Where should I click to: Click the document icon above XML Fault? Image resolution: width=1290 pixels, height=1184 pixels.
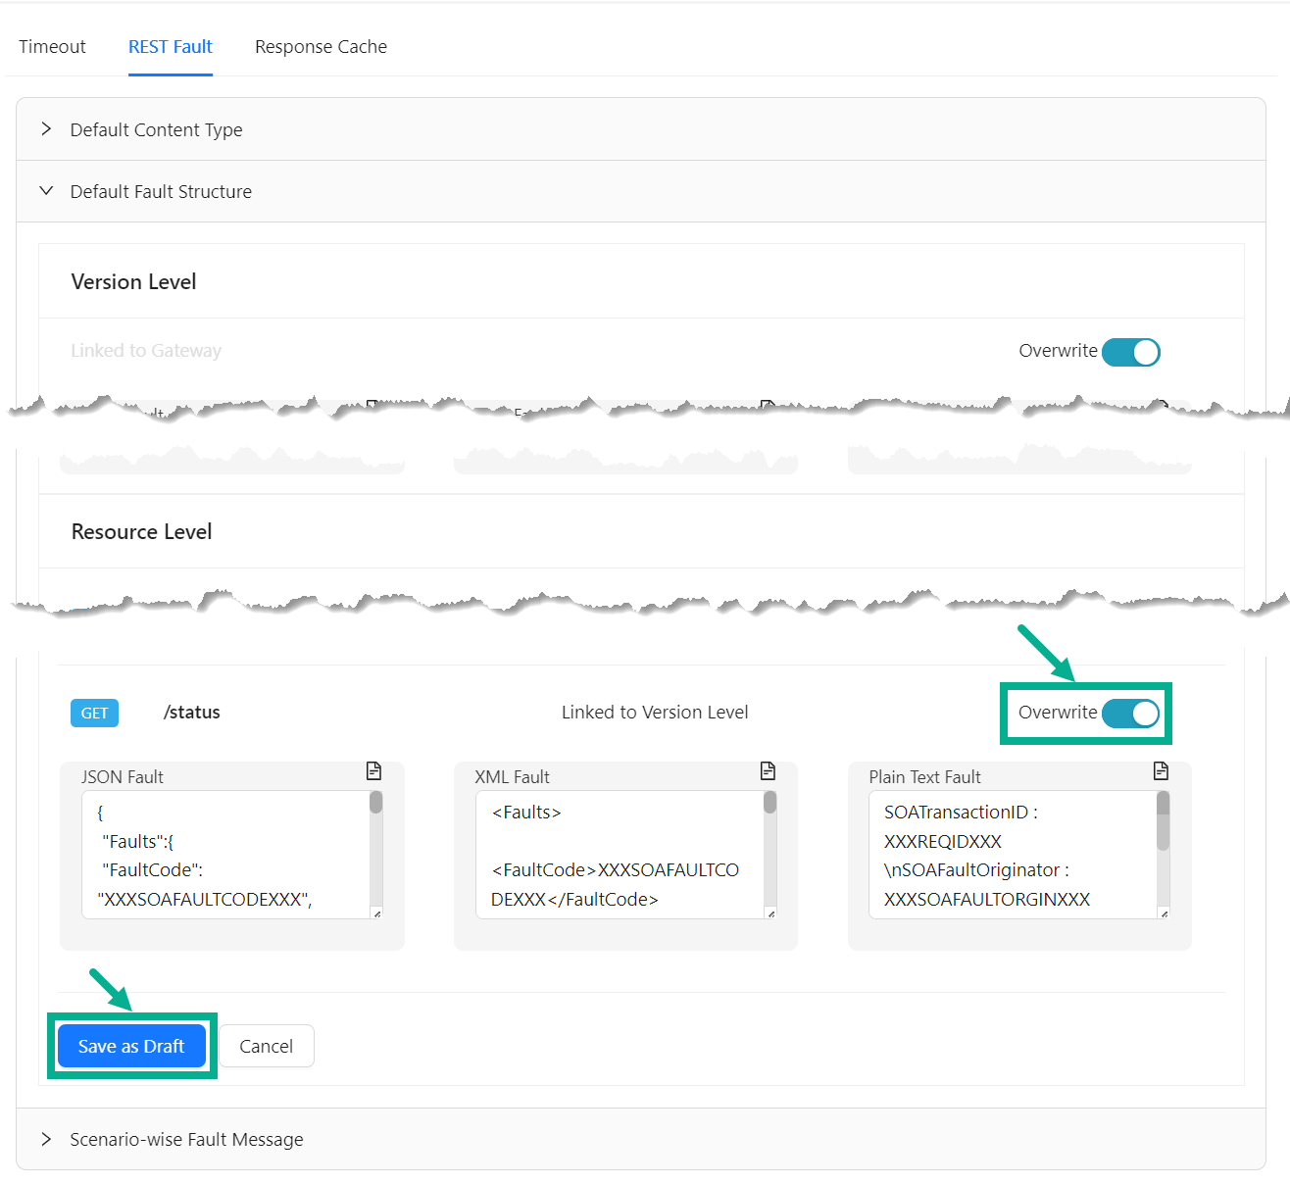tap(768, 771)
